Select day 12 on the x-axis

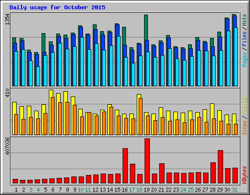[x=95, y=190]
